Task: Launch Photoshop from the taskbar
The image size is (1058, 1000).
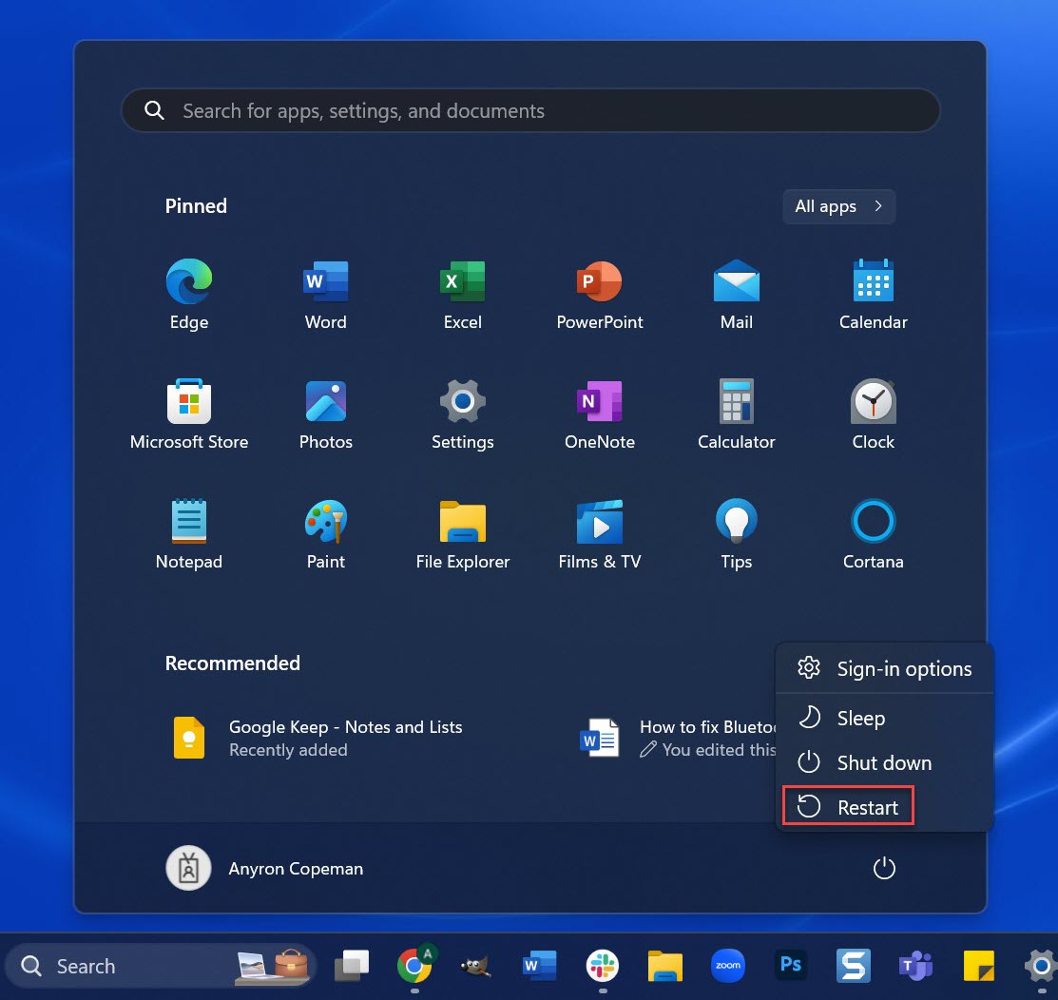Action: click(791, 966)
